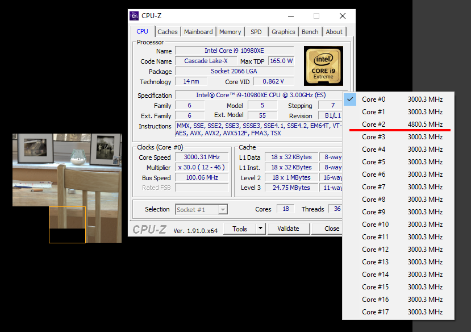
Task: Click the Cascade Lake-X code name field
Action: [206, 61]
